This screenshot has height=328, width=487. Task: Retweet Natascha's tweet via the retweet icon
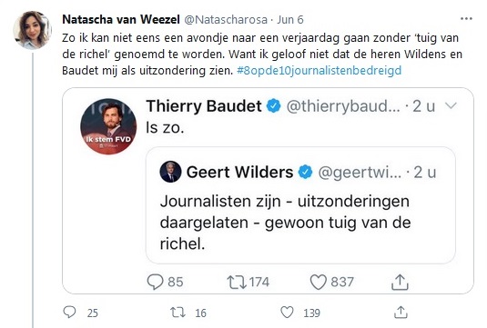(178, 313)
